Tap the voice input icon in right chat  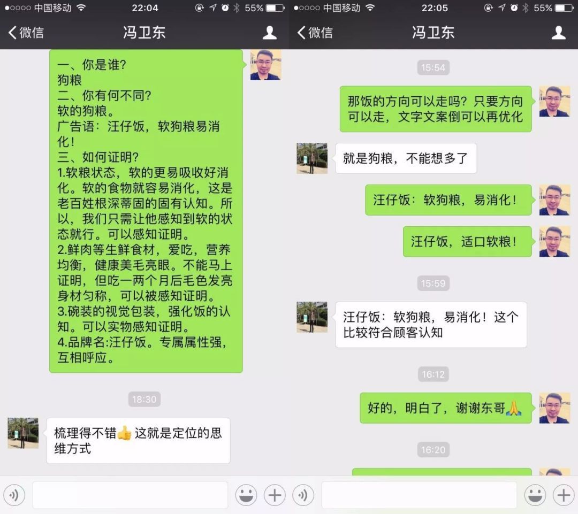(x=303, y=495)
